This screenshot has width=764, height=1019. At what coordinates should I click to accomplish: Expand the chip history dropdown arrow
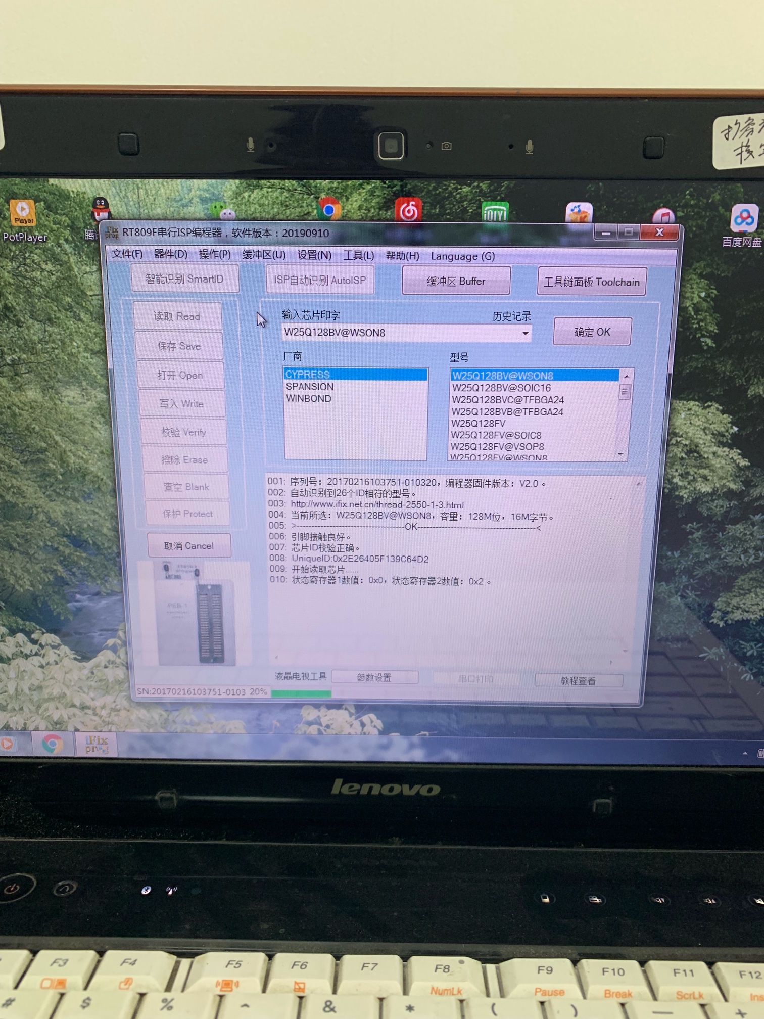click(x=525, y=334)
